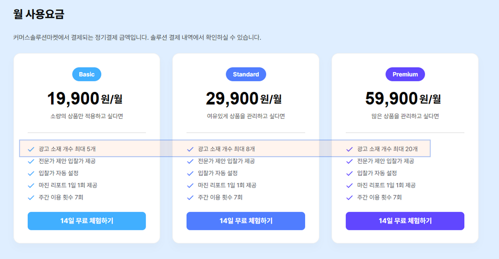
Task: Click the Basic 주간 이용 횟수 7회 checkmark
Action: pos(31,198)
